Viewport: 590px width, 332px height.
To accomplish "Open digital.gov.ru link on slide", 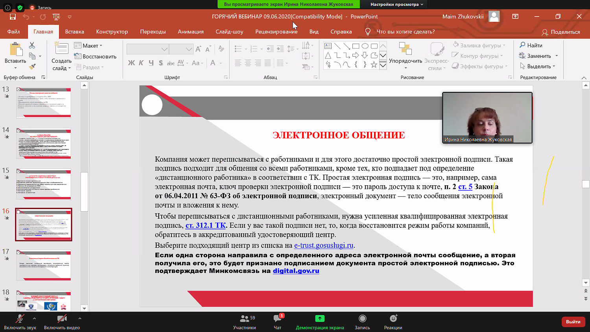I will (x=296, y=271).
